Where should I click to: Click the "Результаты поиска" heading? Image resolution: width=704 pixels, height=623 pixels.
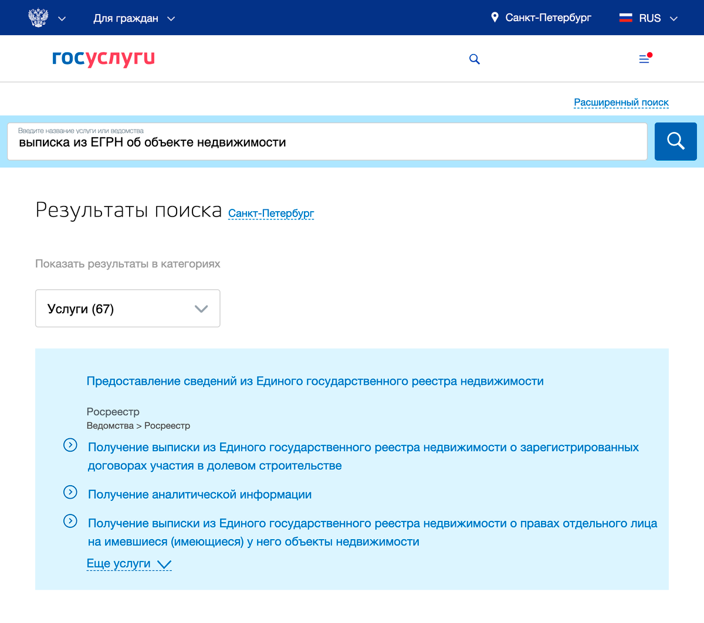pos(128,210)
